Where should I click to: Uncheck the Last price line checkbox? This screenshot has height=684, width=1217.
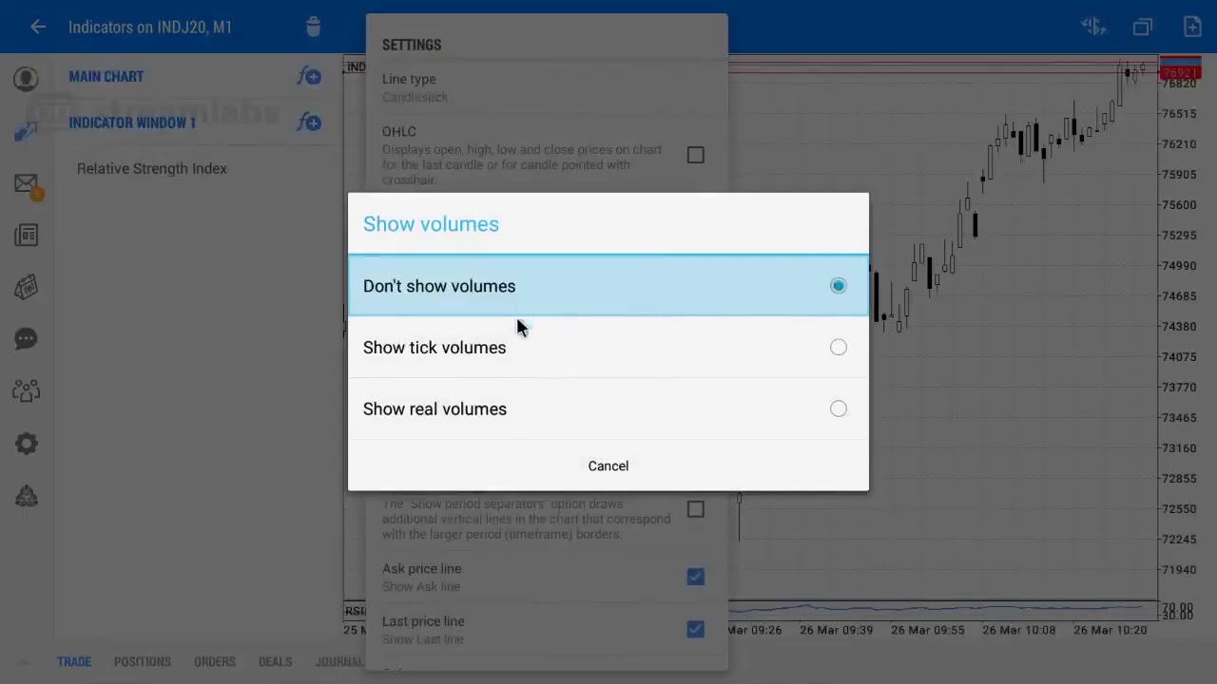tap(696, 629)
